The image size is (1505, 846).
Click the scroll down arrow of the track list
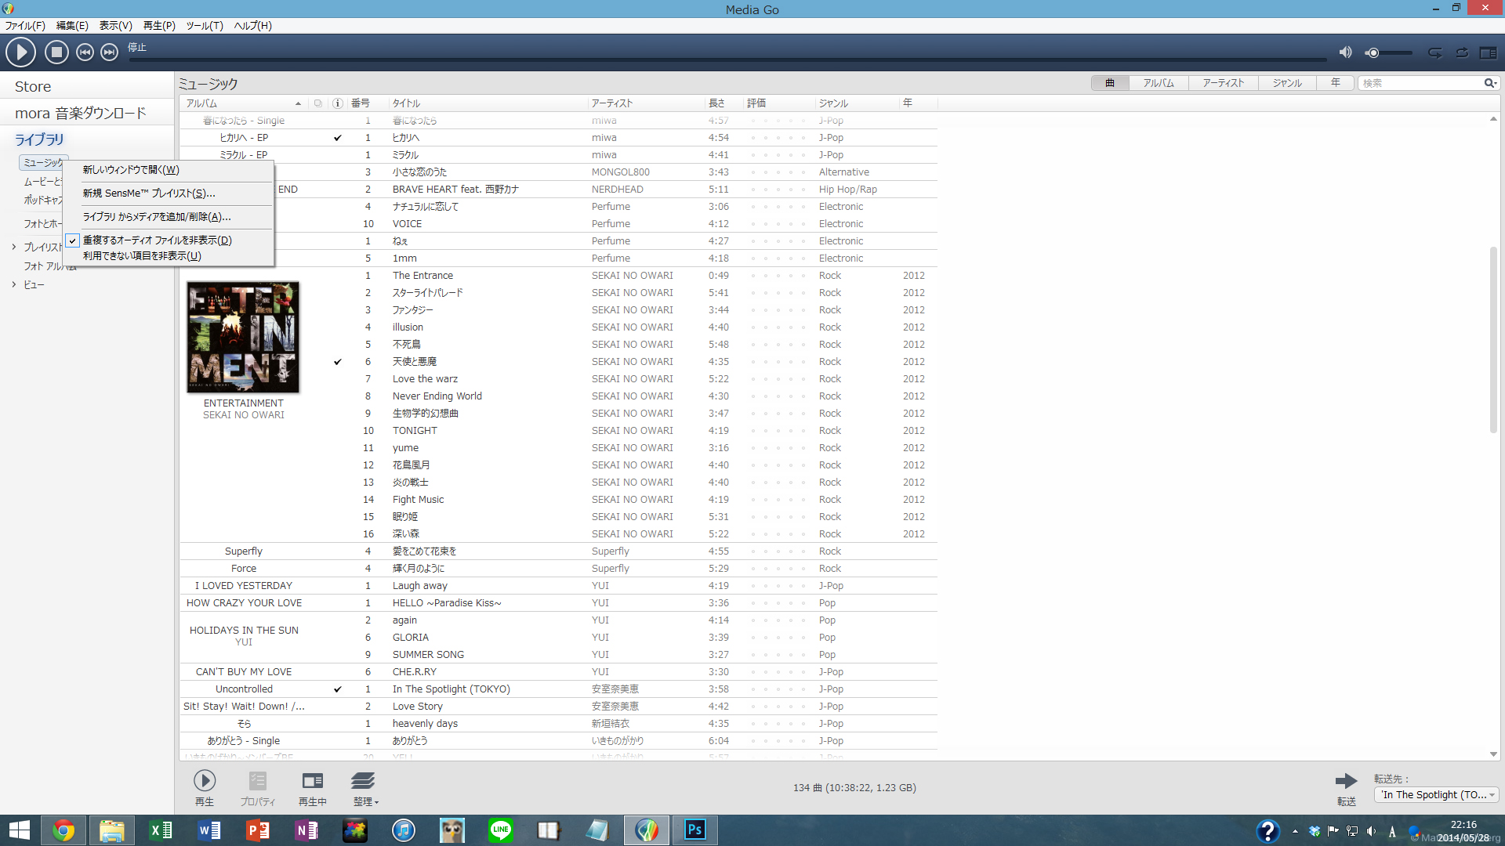[x=1493, y=754]
